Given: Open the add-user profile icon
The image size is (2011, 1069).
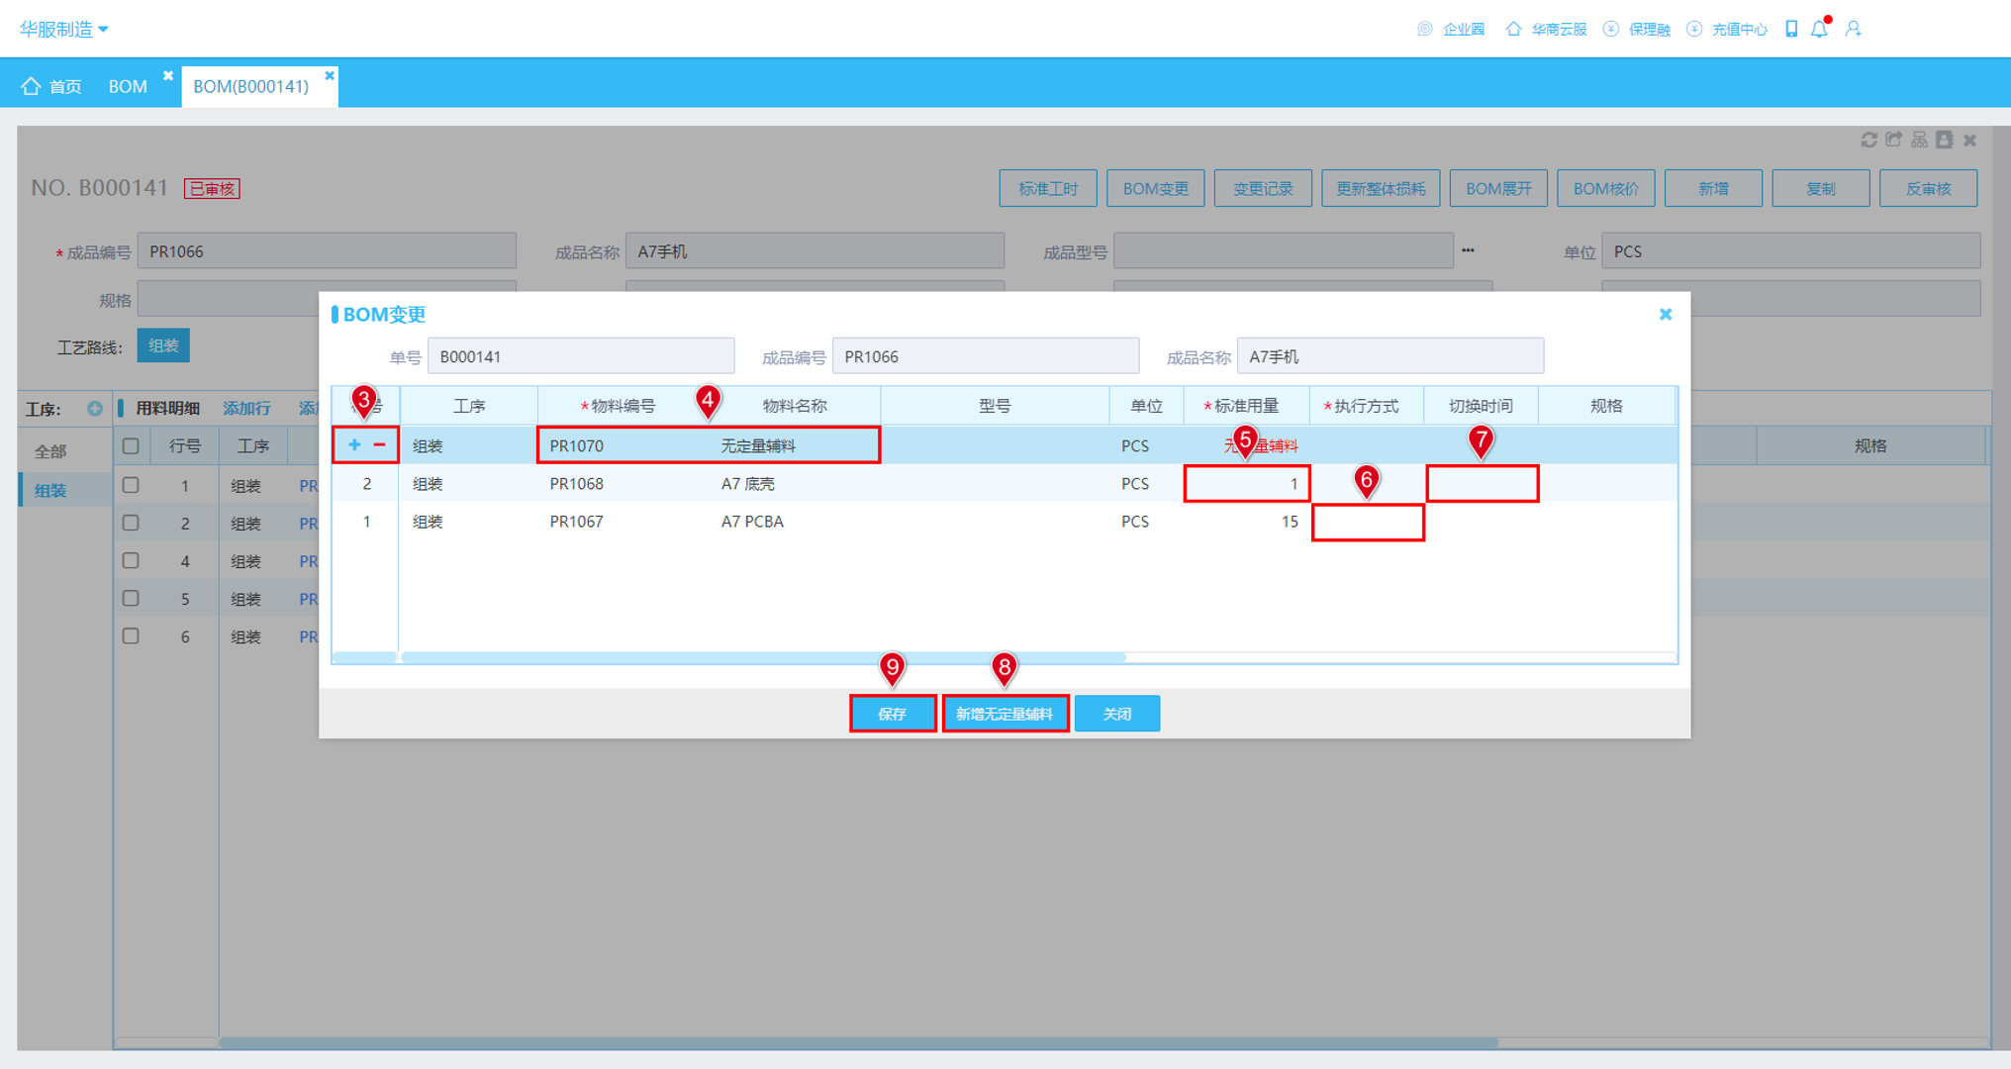Looking at the screenshot, I should (x=1854, y=29).
